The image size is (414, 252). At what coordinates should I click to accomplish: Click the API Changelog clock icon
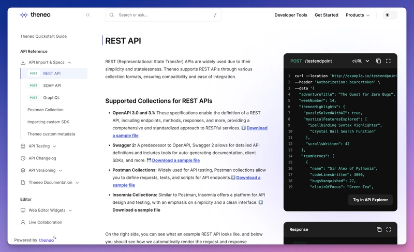pyautogui.click(x=23, y=158)
